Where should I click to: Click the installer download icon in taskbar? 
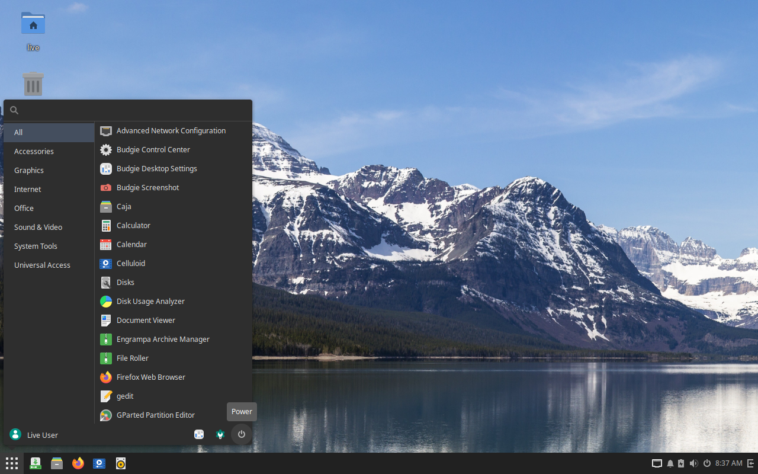coord(36,463)
